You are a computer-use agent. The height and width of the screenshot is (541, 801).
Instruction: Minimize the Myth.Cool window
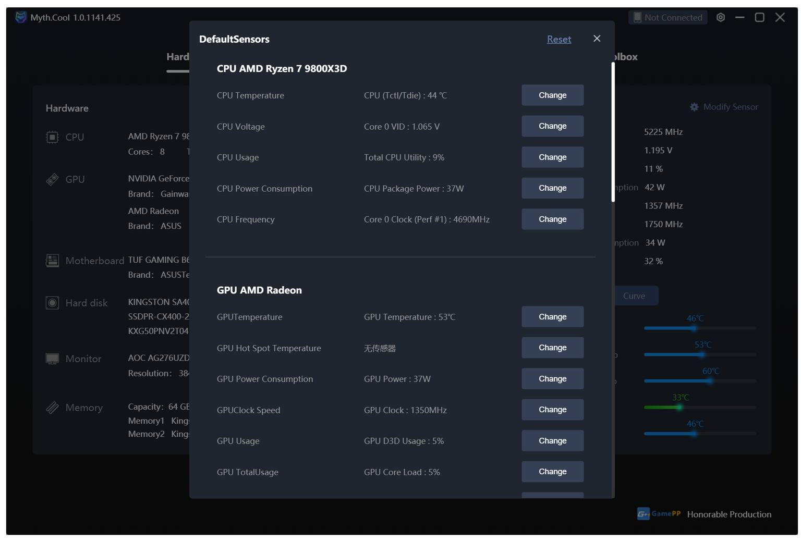point(739,17)
